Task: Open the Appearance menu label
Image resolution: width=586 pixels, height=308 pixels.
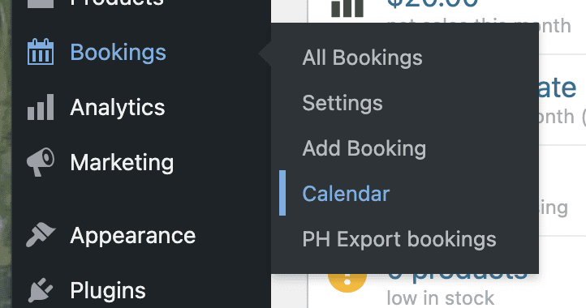Action: [x=132, y=236]
